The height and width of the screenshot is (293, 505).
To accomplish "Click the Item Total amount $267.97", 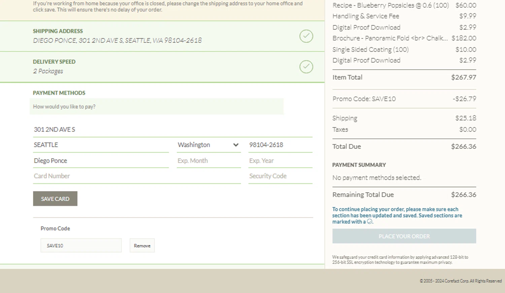I will point(464,77).
